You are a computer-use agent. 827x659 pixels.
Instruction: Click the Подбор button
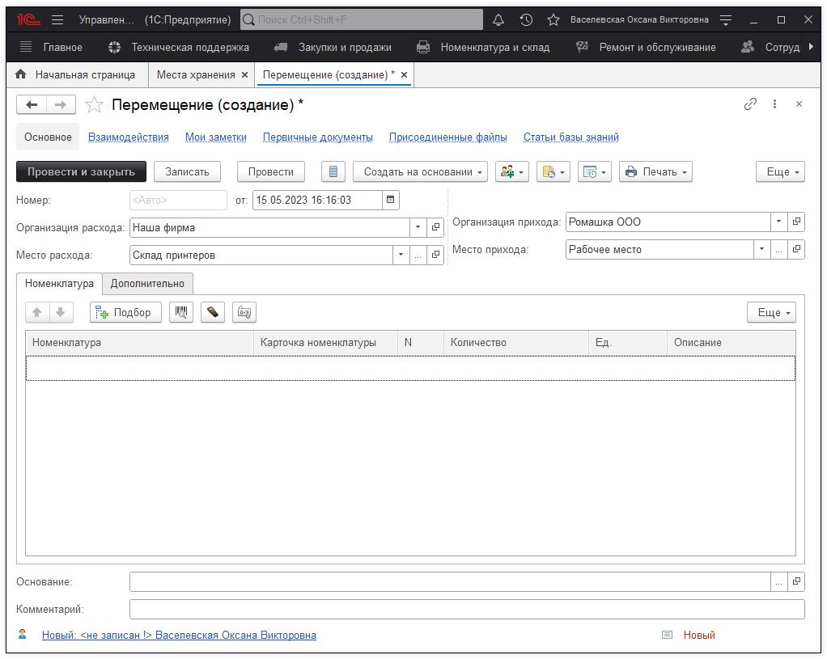click(x=125, y=313)
